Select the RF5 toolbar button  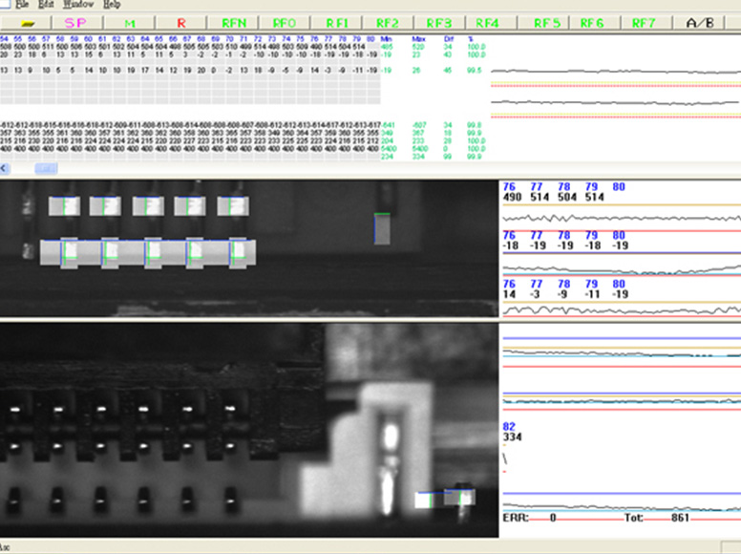[x=547, y=21]
